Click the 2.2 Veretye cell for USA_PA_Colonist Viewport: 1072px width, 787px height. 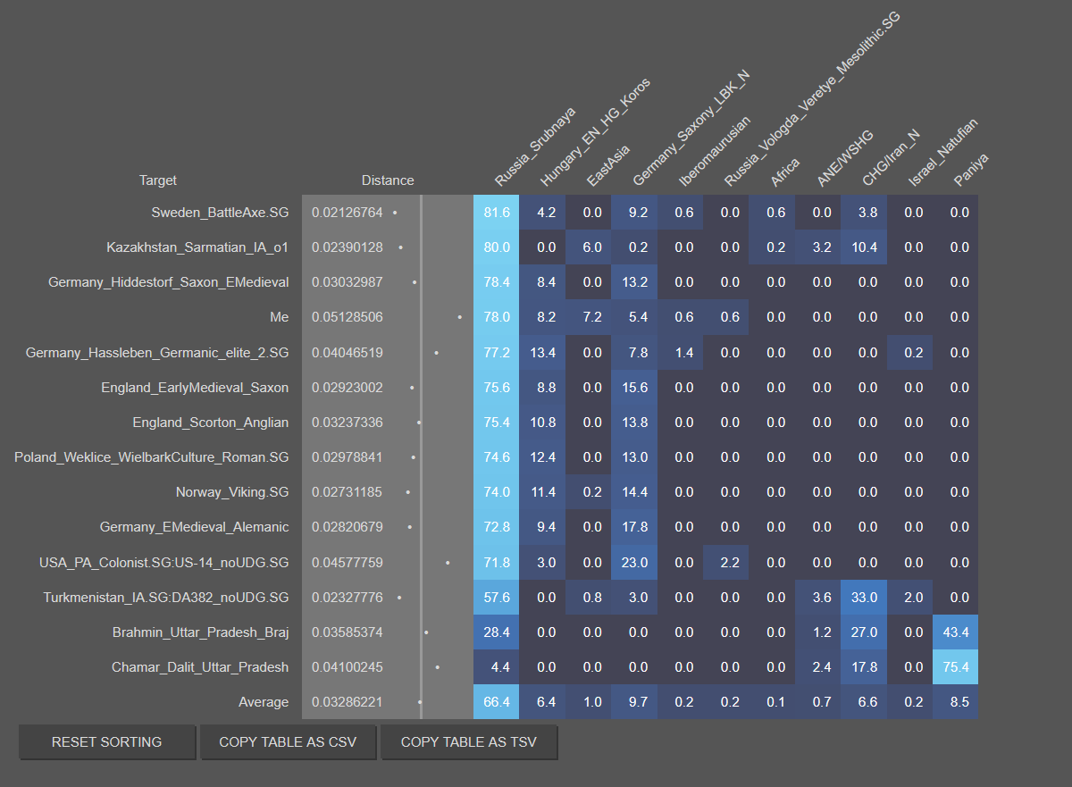pos(726,563)
